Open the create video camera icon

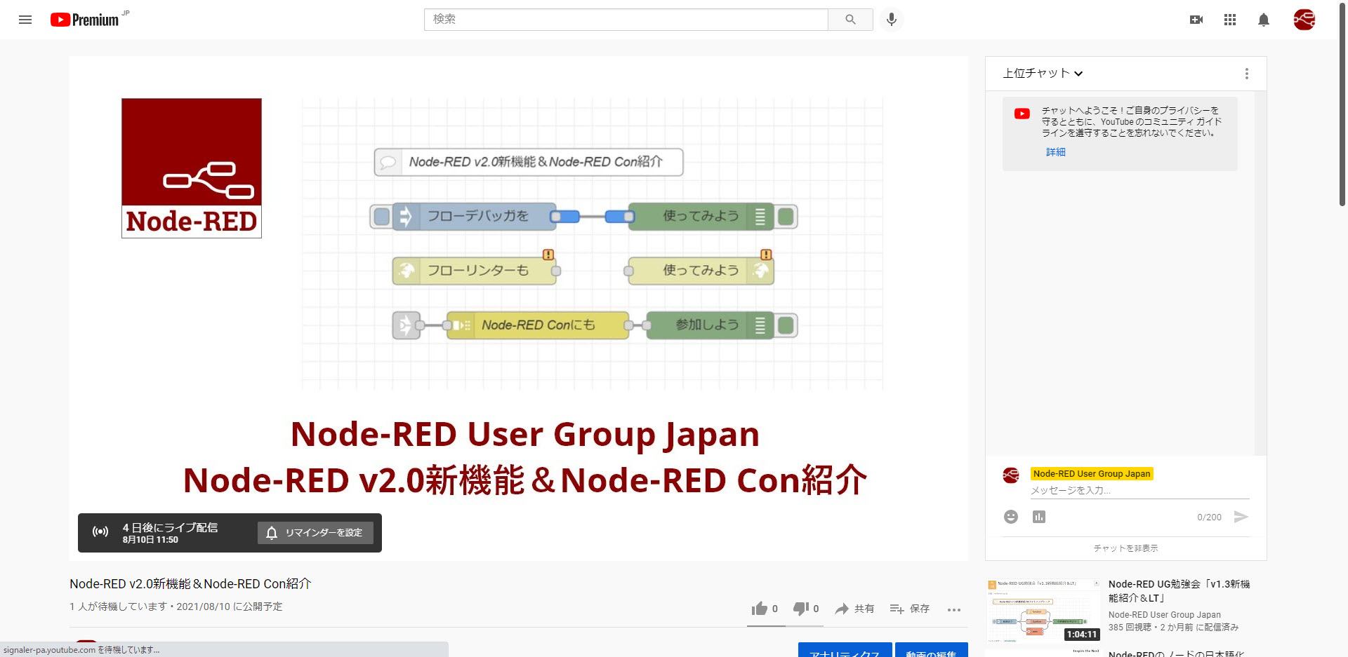pos(1196,20)
